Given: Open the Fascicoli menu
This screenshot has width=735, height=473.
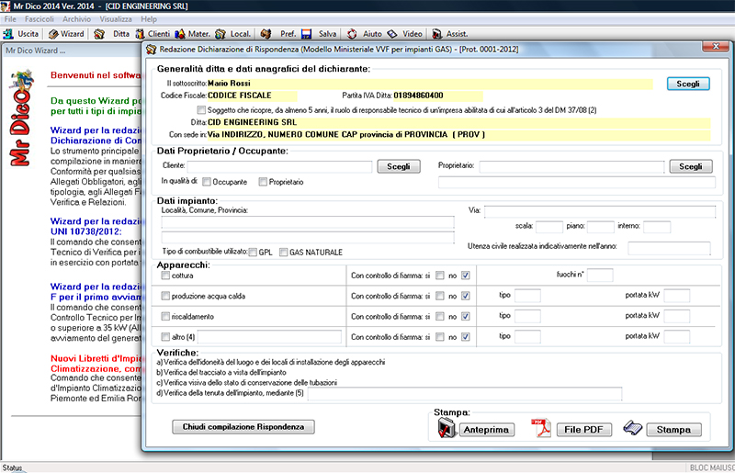Looking at the screenshot, I should (40, 19).
